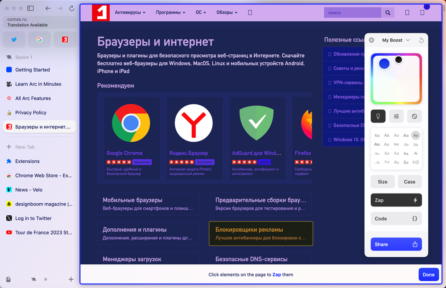The image size is (446, 288).
Task: Open the VPN-сервисы sidebar link
Action: [344, 82]
